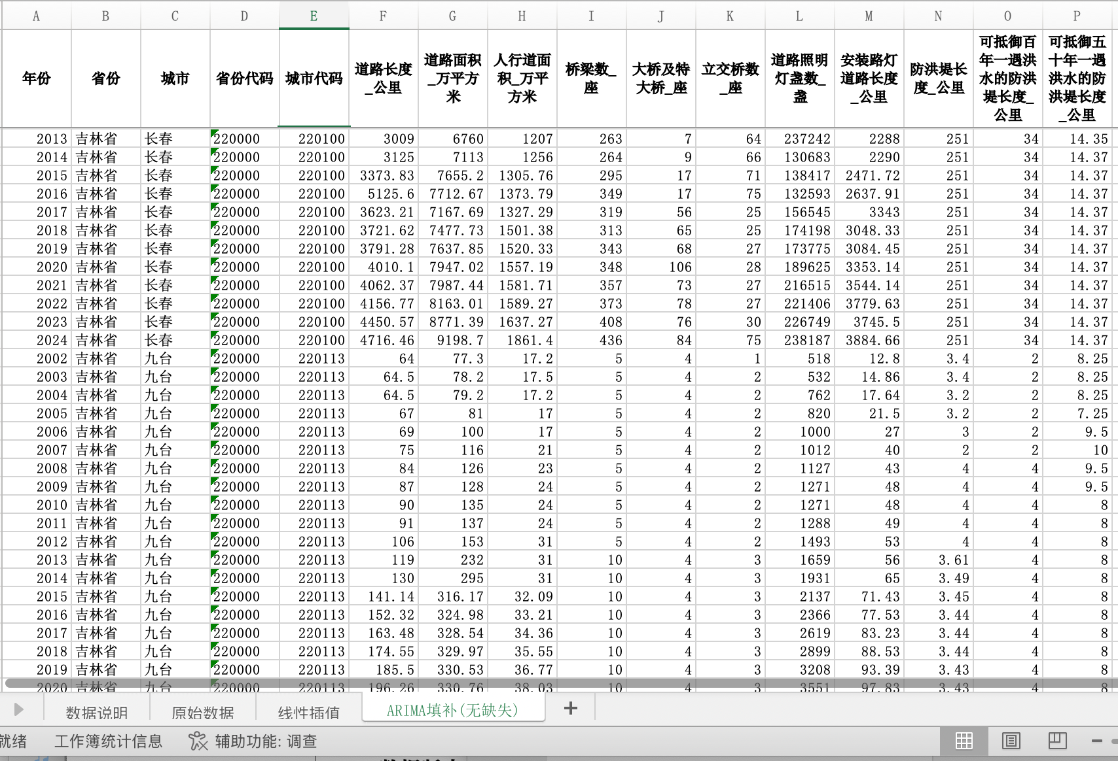Add a new sheet with plus button
This screenshot has height=761, width=1118.
[x=570, y=708]
